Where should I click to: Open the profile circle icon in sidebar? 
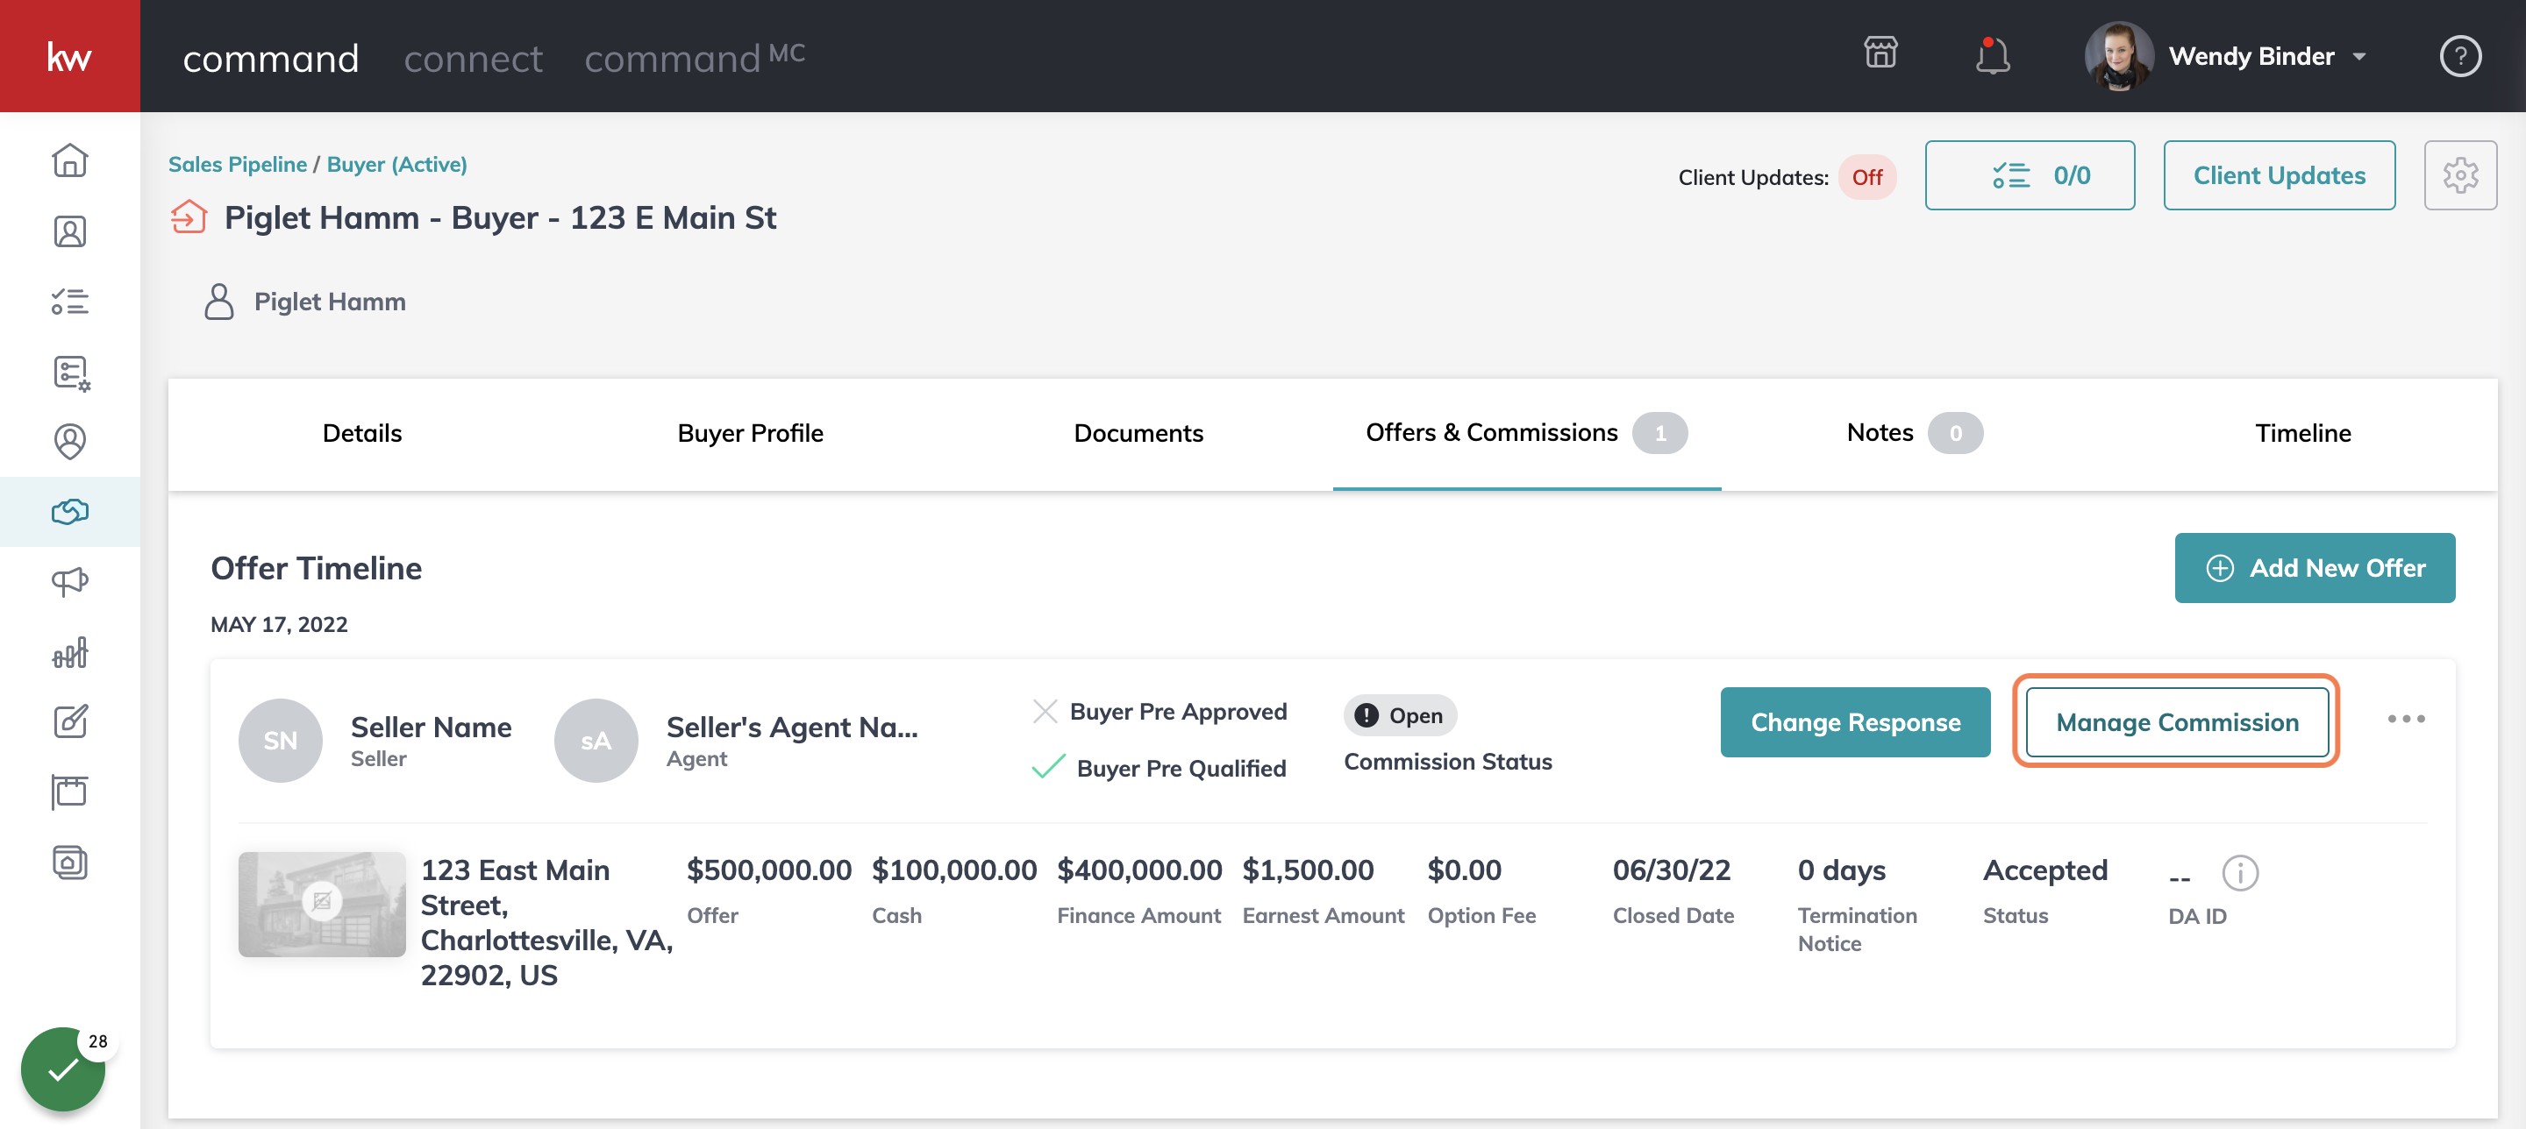pos(69,441)
